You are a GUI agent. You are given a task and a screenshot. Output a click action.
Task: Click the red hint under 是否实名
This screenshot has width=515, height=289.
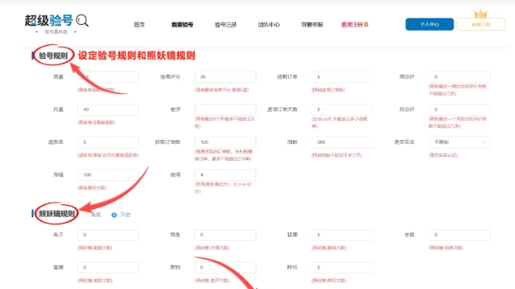(x=443, y=155)
